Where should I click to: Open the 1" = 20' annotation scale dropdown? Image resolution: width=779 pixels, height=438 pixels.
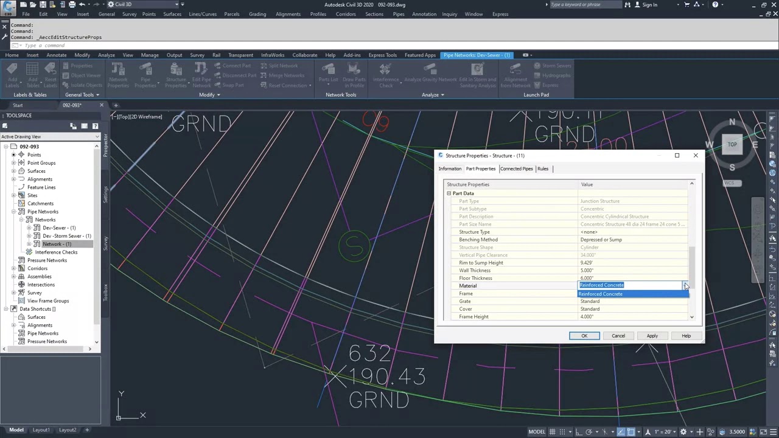tap(662, 432)
